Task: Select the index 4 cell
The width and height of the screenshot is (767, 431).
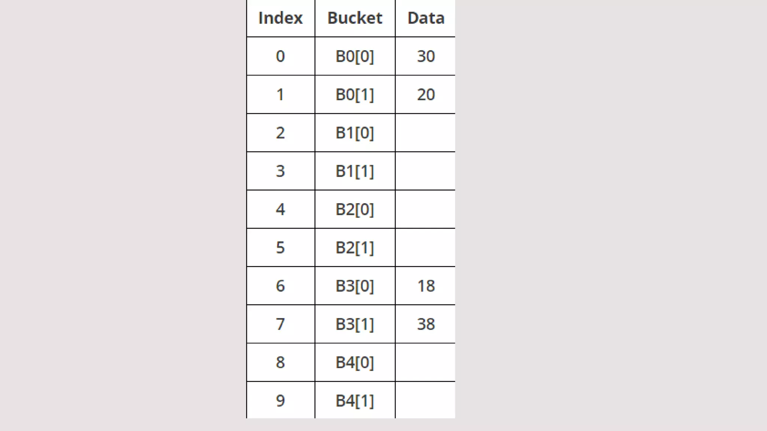Action: point(281,209)
